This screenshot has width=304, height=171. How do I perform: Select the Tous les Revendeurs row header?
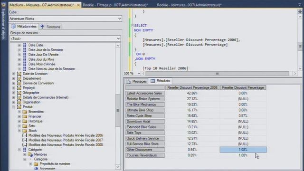(x=145, y=155)
